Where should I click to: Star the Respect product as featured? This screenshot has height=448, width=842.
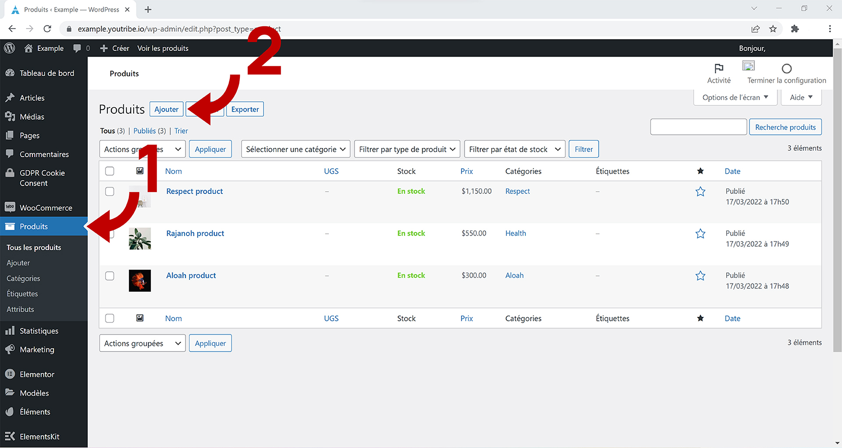point(700,192)
